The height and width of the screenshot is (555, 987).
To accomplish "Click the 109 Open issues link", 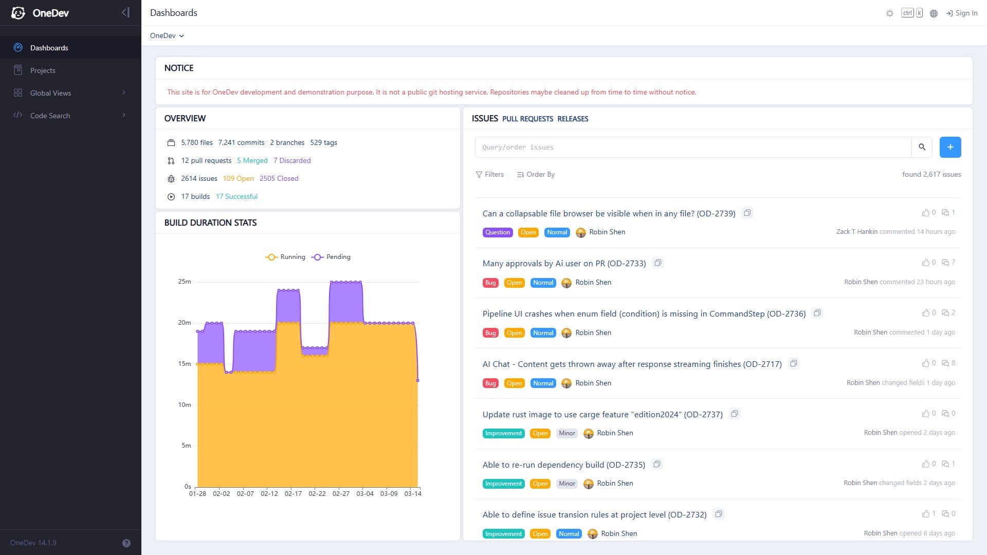I will pos(239,178).
